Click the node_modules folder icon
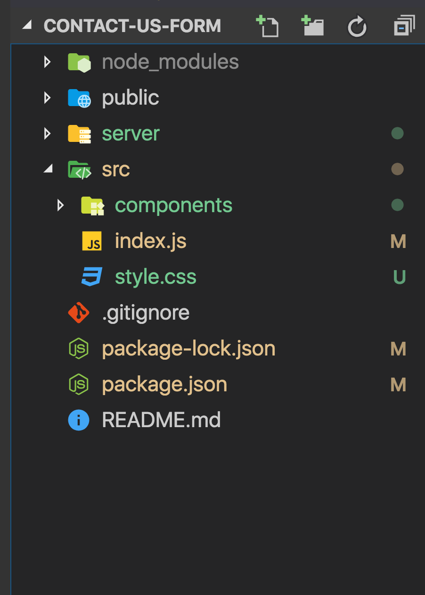This screenshot has width=425, height=595. pyautogui.click(x=79, y=62)
